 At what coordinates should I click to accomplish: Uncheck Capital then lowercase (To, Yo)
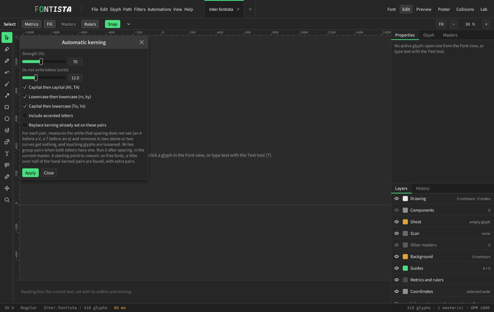pyautogui.click(x=25, y=106)
